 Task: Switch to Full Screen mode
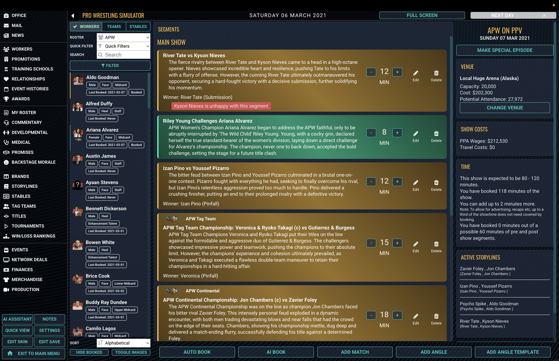click(x=422, y=15)
